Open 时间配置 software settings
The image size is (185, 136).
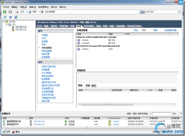coord(46,70)
